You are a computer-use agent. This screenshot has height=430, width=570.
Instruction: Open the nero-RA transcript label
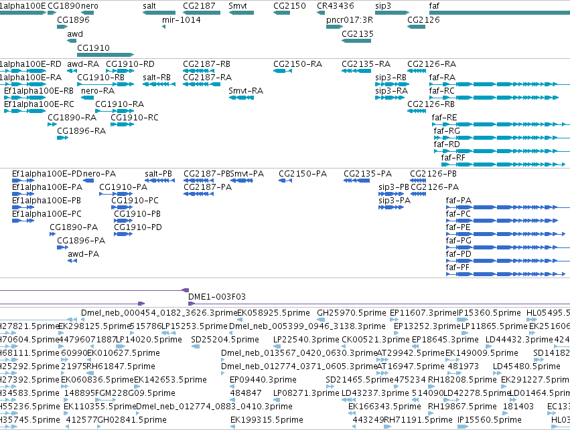98,91
